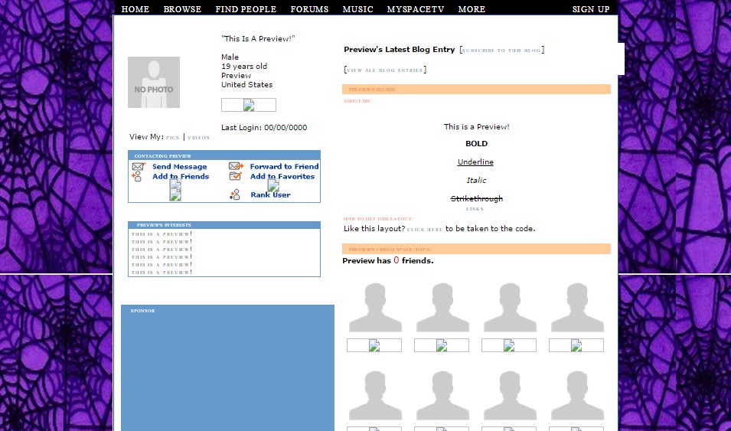Image resolution: width=731 pixels, height=431 pixels.
Task: Click the 'click here' layout code link
Action: pyautogui.click(x=425, y=229)
